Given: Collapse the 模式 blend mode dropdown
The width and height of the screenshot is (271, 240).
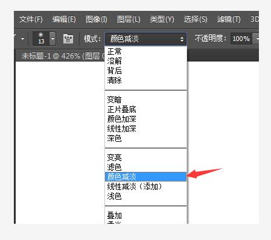Looking at the screenshot, I should coord(146,39).
